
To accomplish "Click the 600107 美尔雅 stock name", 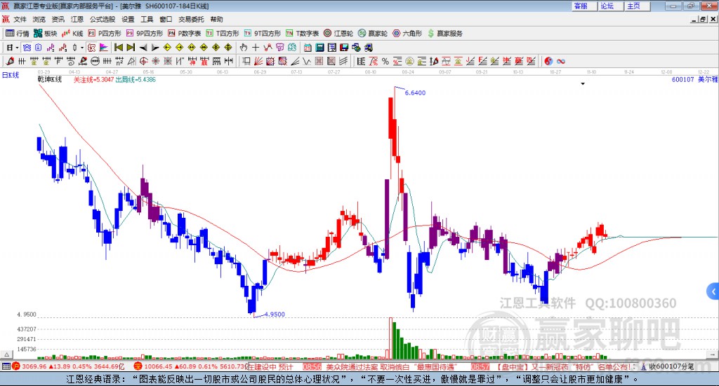I will [x=694, y=80].
